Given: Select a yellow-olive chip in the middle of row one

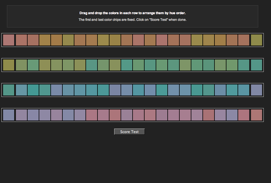Looking at the screenshot, I should (x=115, y=40).
